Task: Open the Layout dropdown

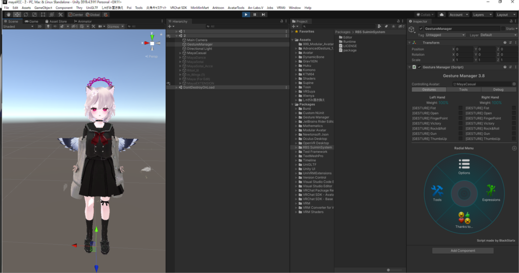Action: coord(506,15)
